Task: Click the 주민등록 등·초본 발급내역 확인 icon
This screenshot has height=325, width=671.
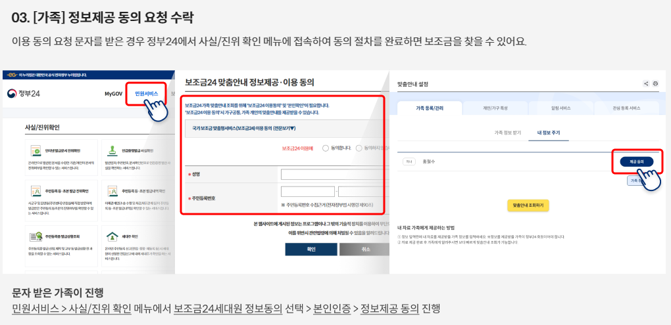Action: pyautogui.click(x=112, y=191)
